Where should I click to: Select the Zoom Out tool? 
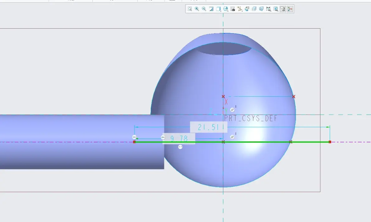[204, 9]
